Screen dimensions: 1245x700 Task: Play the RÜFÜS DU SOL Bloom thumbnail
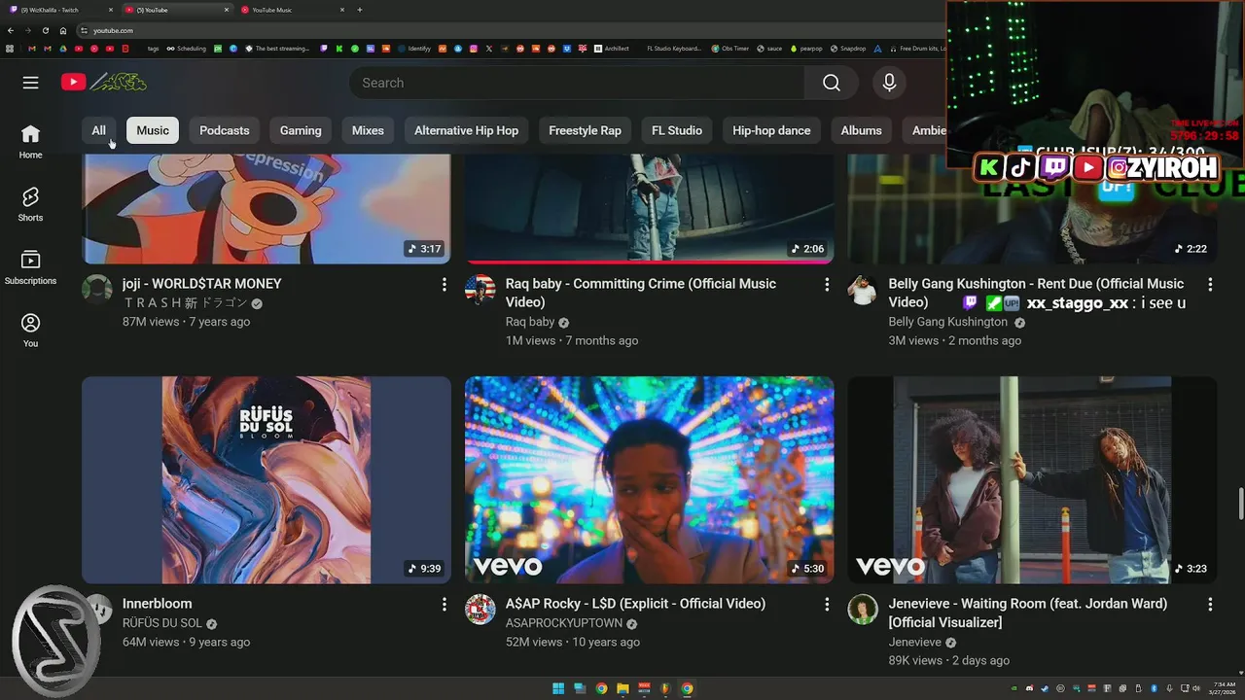(x=267, y=480)
